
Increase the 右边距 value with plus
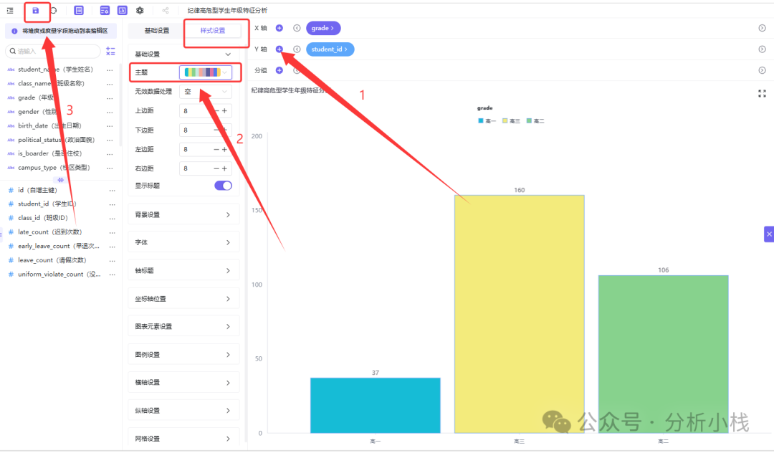224,168
